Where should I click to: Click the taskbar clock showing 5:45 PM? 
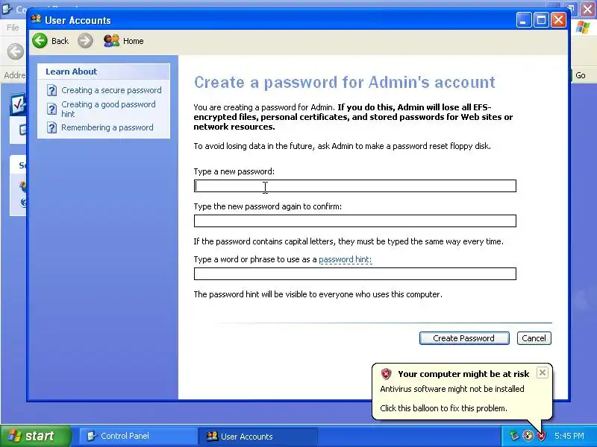(x=569, y=436)
